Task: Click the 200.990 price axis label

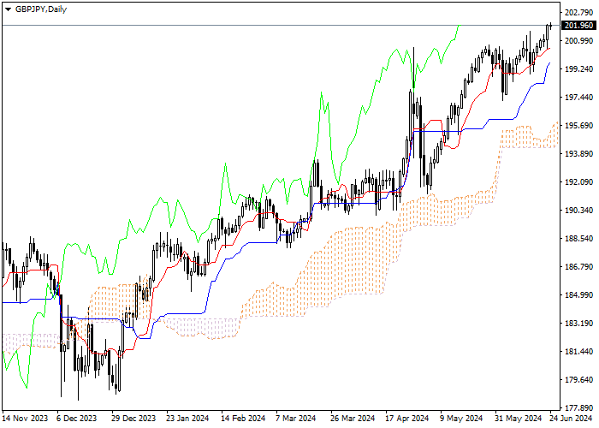Action: [578, 41]
